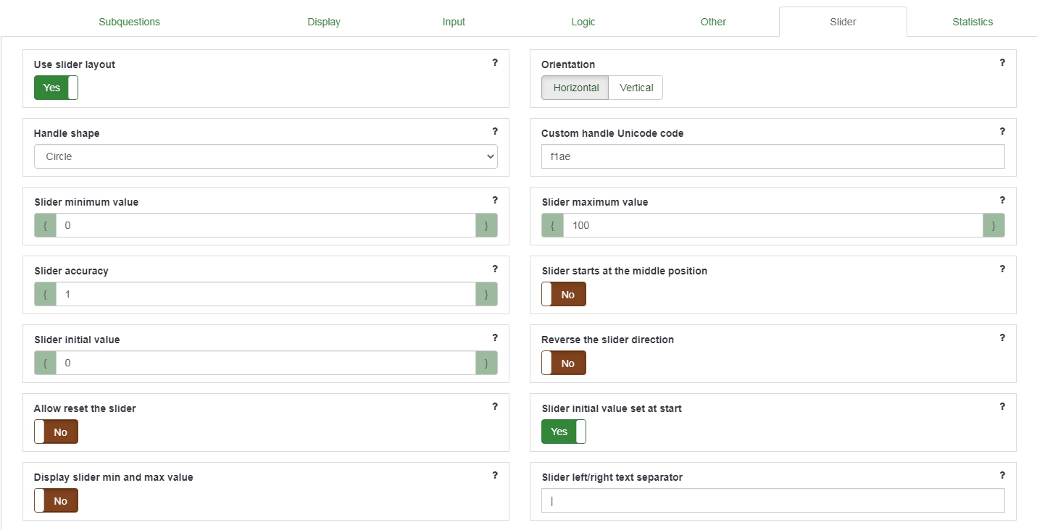Screen dimensions: 1037x530
Task: Show help for Custom handle Unicode code
Action: pos(1002,131)
